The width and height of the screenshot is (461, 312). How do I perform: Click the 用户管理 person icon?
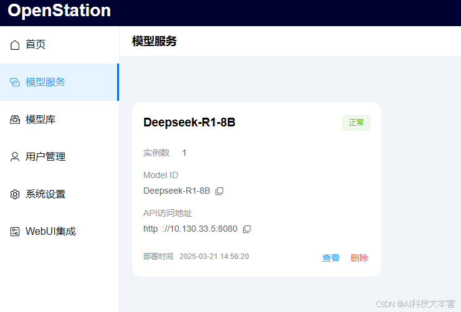click(15, 157)
